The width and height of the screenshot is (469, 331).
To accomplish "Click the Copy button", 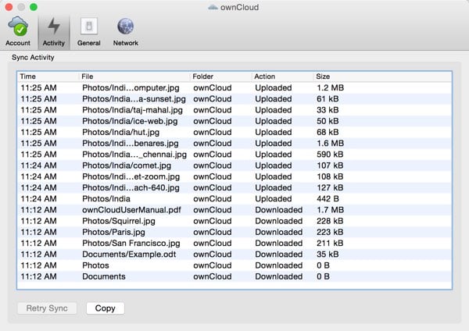I will [106, 308].
